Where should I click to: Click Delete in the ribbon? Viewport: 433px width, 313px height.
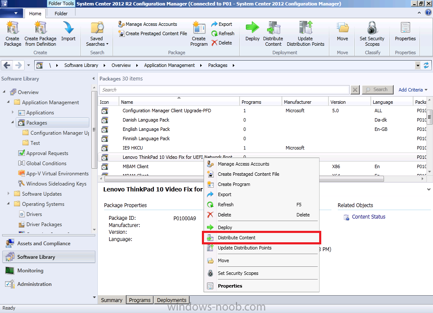coord(222,43)
